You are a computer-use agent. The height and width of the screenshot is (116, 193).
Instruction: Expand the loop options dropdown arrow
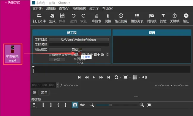click(x=121, y=77)
